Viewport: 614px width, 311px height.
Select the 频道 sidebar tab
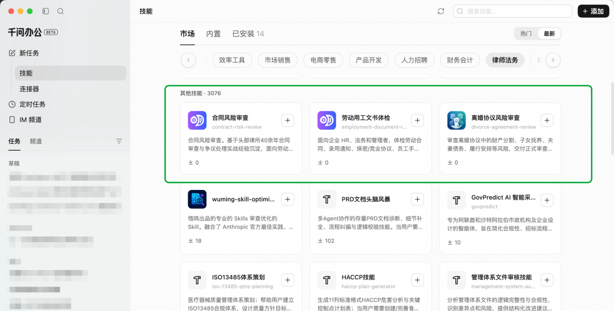36,141
